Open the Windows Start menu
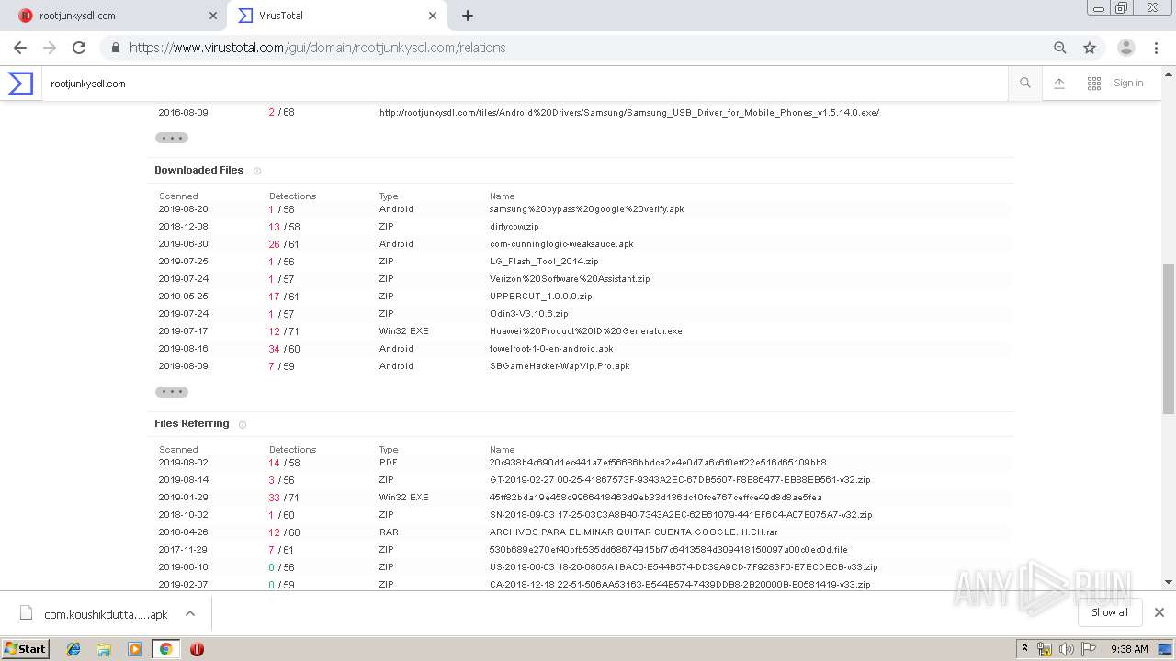Viewport: 1176px width, 661px height. 26,648
